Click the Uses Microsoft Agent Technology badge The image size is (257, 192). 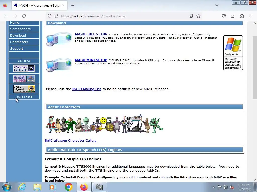[x=24, y=89]
